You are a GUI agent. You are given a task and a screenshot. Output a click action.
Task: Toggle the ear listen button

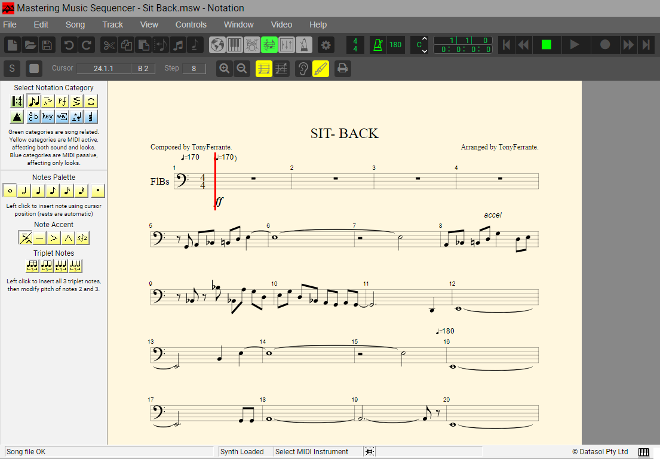click(x=303, y=69)
